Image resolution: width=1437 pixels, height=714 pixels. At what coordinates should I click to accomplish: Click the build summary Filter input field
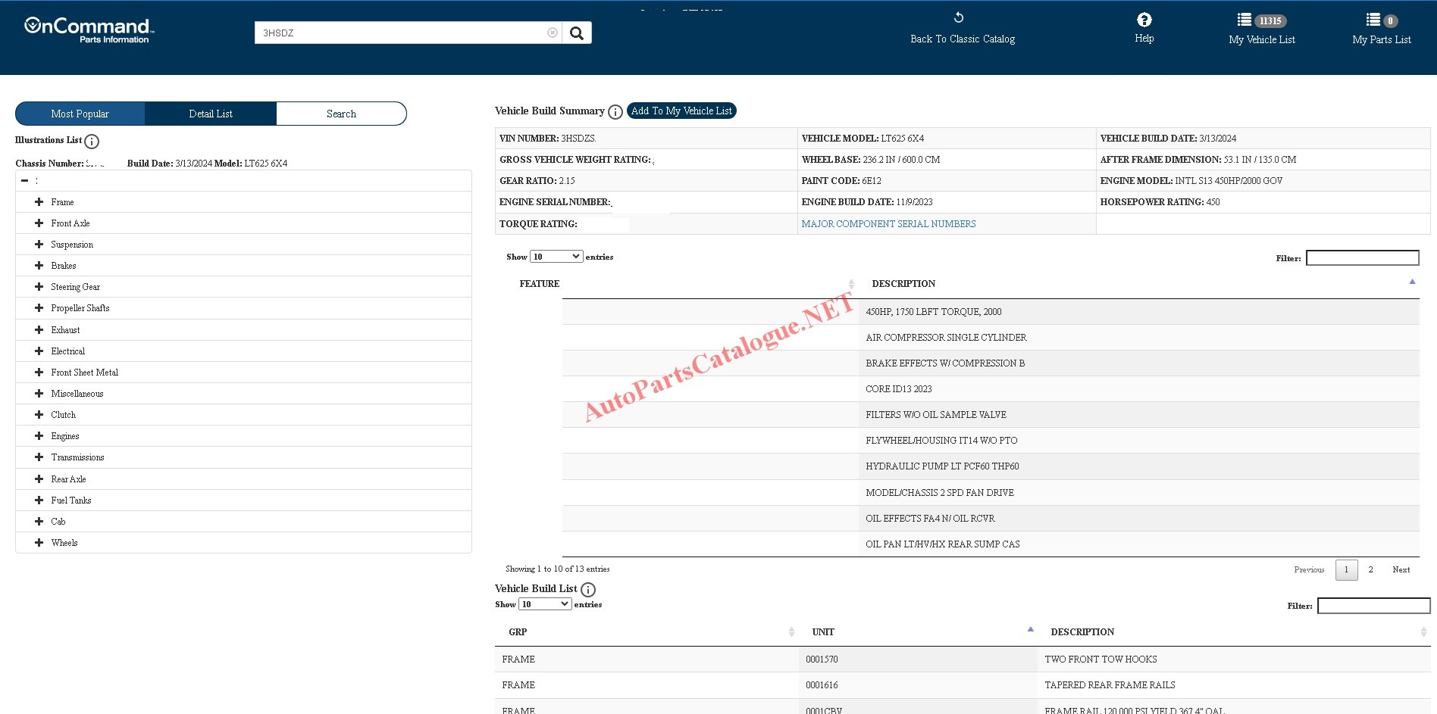pyautogui.click(x=1362, y=258)
